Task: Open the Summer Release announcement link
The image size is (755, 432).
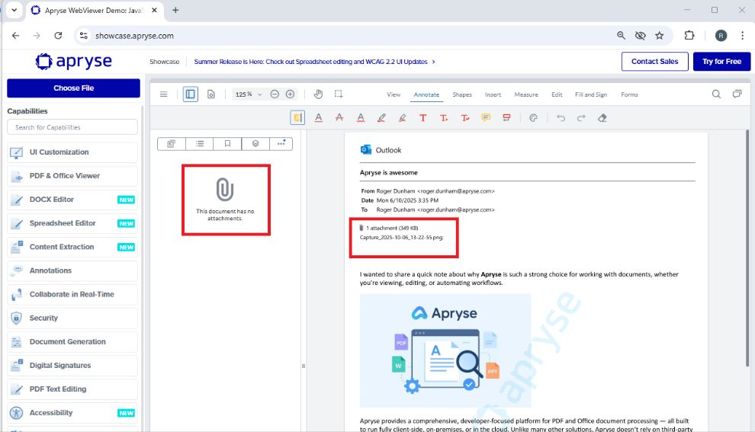Action: 314,62
